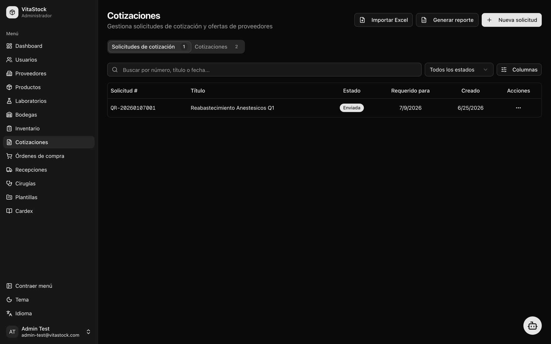Screen dimensions: 551x344
Task: Open the Cirugías stethoscope icon
Action: (9, 184)
